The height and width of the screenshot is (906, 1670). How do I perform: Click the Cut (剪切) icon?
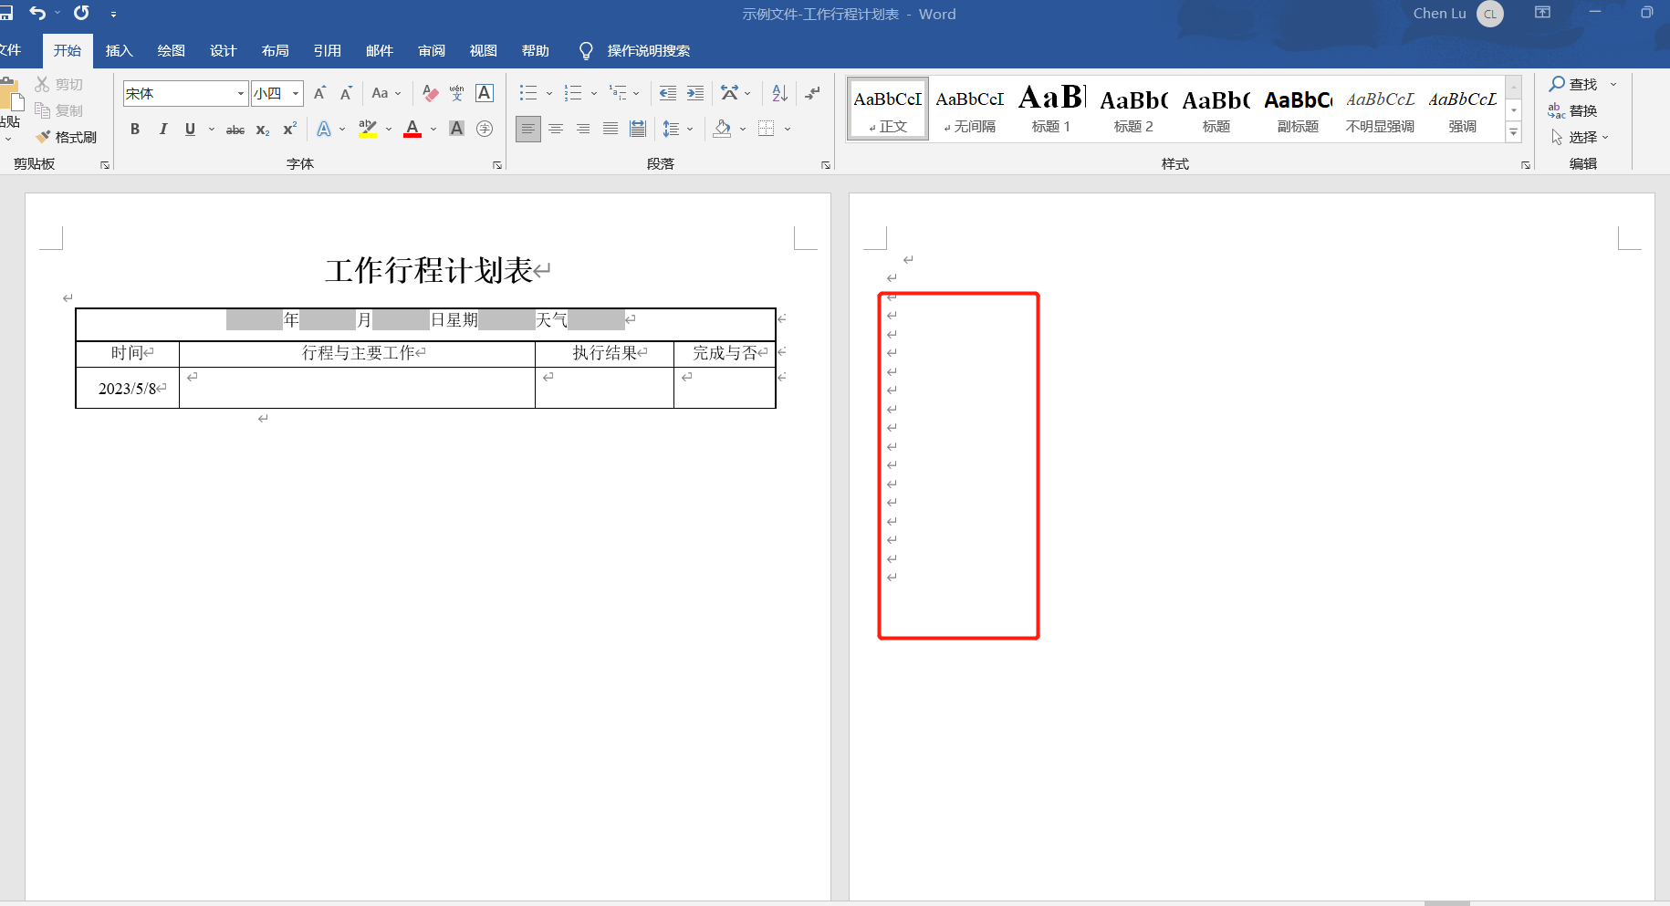43,83
